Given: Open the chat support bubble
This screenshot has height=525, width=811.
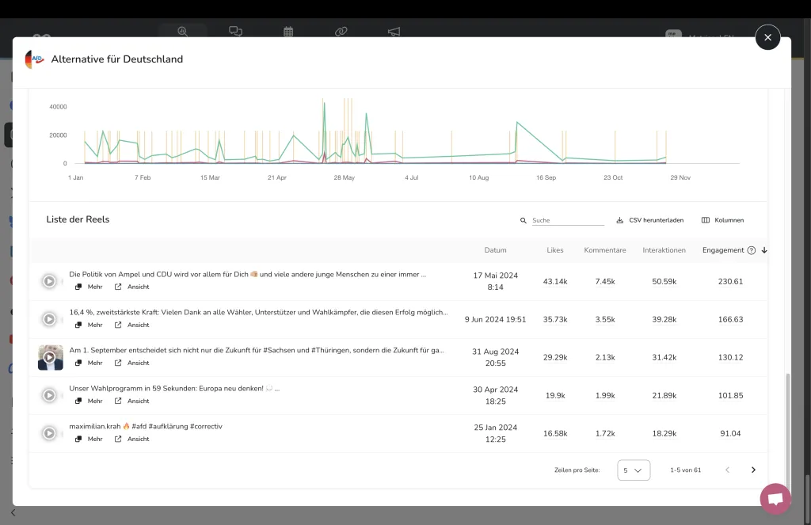Looking at the screenshot, I should click(775, 499).
